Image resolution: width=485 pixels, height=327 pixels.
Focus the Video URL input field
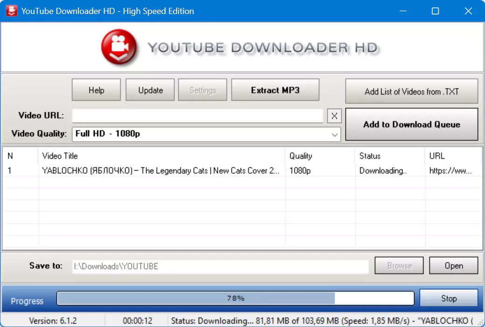click(198, 116)
